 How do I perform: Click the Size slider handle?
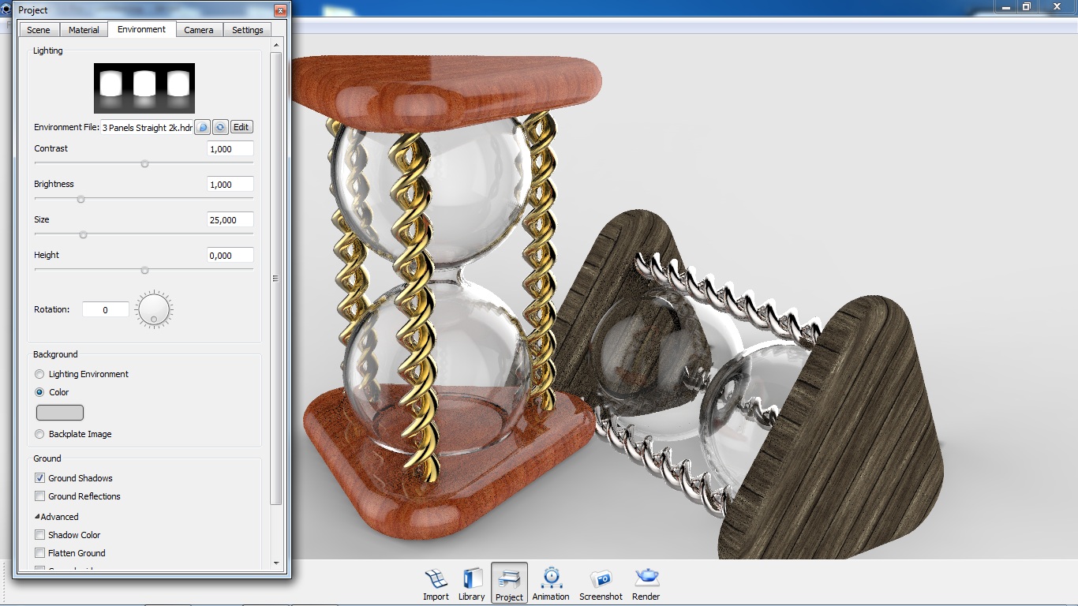pos(83,234)
